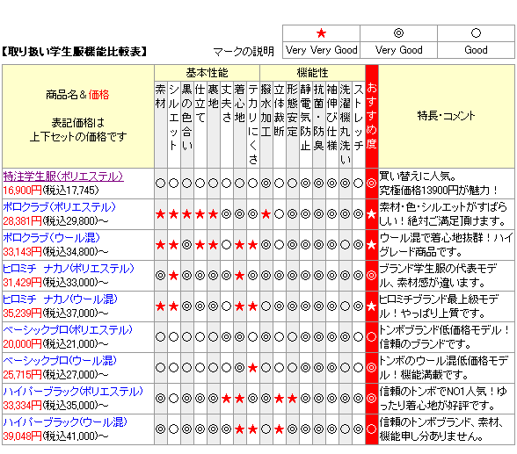The image size is (517, 454).
Task: Click the マークの説明 label
Action: [x=244, y=52]
